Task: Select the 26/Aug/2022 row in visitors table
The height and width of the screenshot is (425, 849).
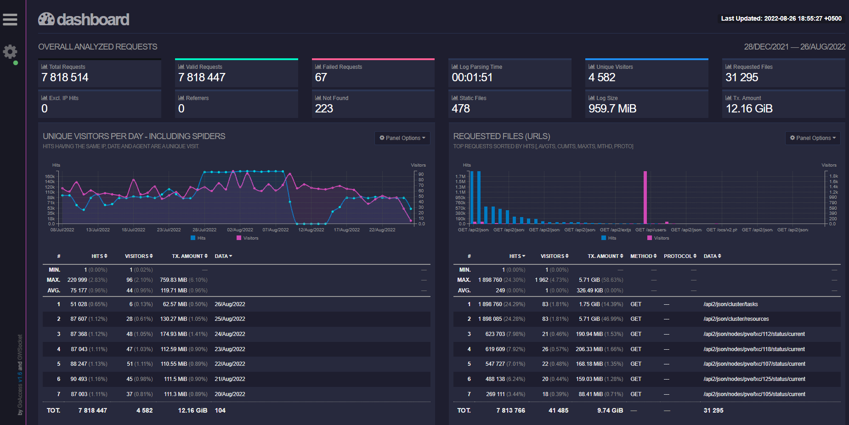Action: pyautogui.click(x=237, y=304)
